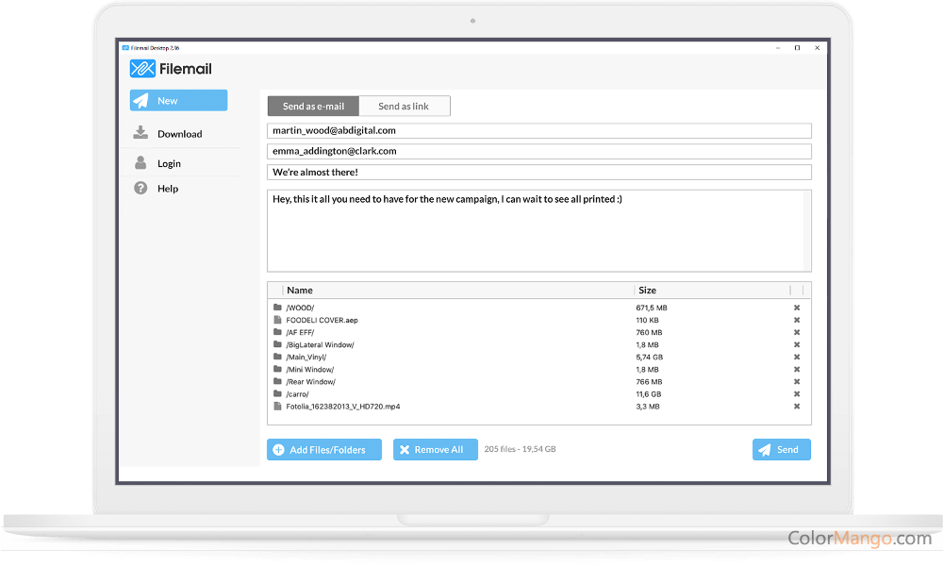Click the folder icon beside /WOOD/
Image resolution: width=943 pixels, height=566 pixels.
[x=277, y=307]
